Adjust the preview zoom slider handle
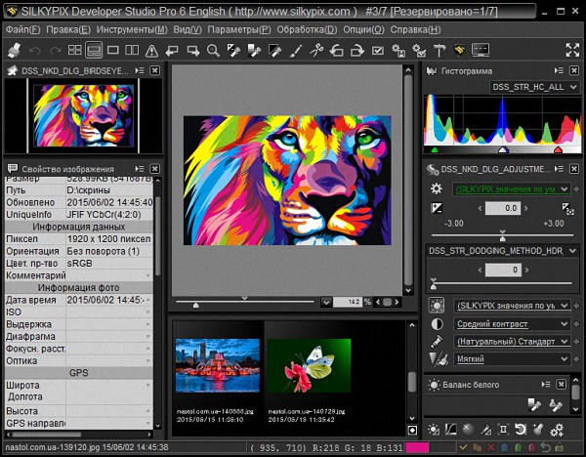Screen dimensions: 586x457 click(x=196, y=305)
